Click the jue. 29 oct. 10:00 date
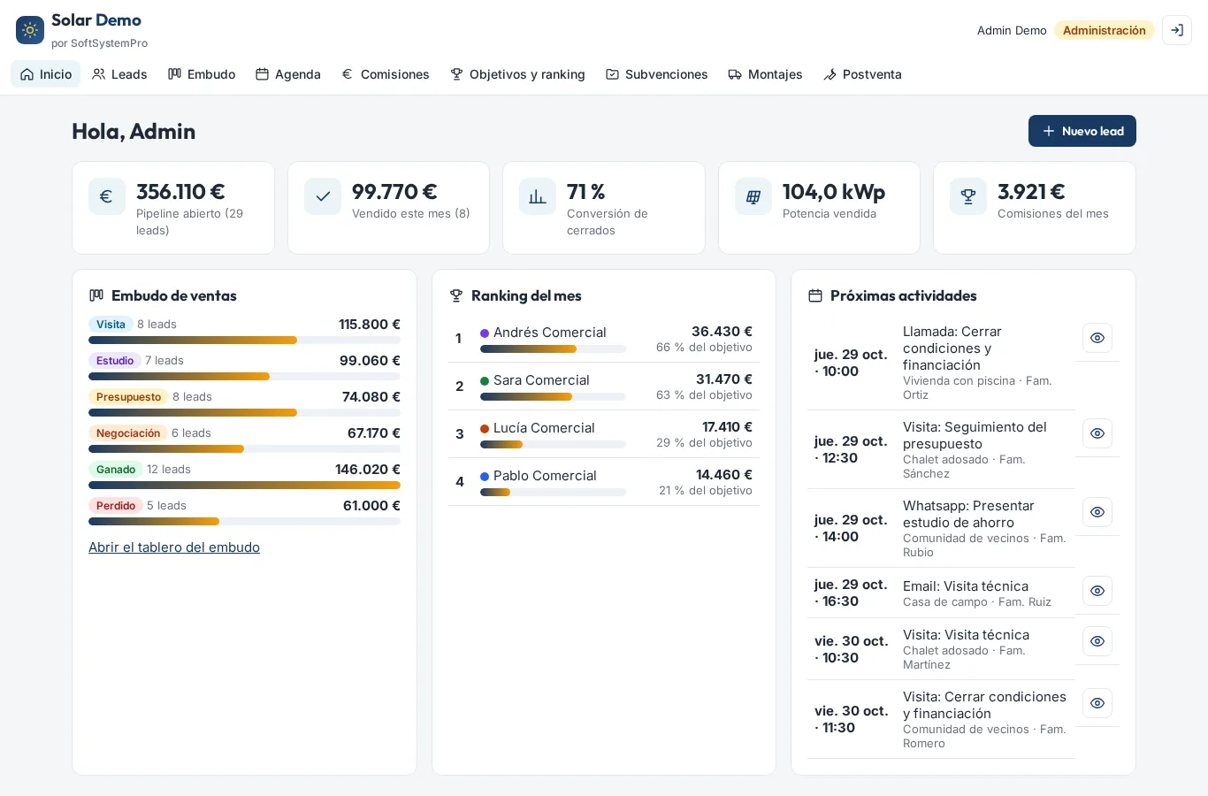This screenshot has width=1208, height=796. (x=851, y=363)
